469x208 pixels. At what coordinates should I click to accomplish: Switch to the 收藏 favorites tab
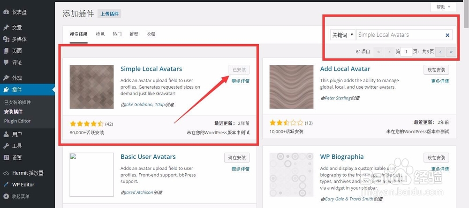point(151,34)
